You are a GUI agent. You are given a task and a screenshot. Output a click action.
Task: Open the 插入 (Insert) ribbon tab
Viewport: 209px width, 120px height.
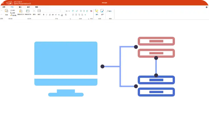click(20, 7)
